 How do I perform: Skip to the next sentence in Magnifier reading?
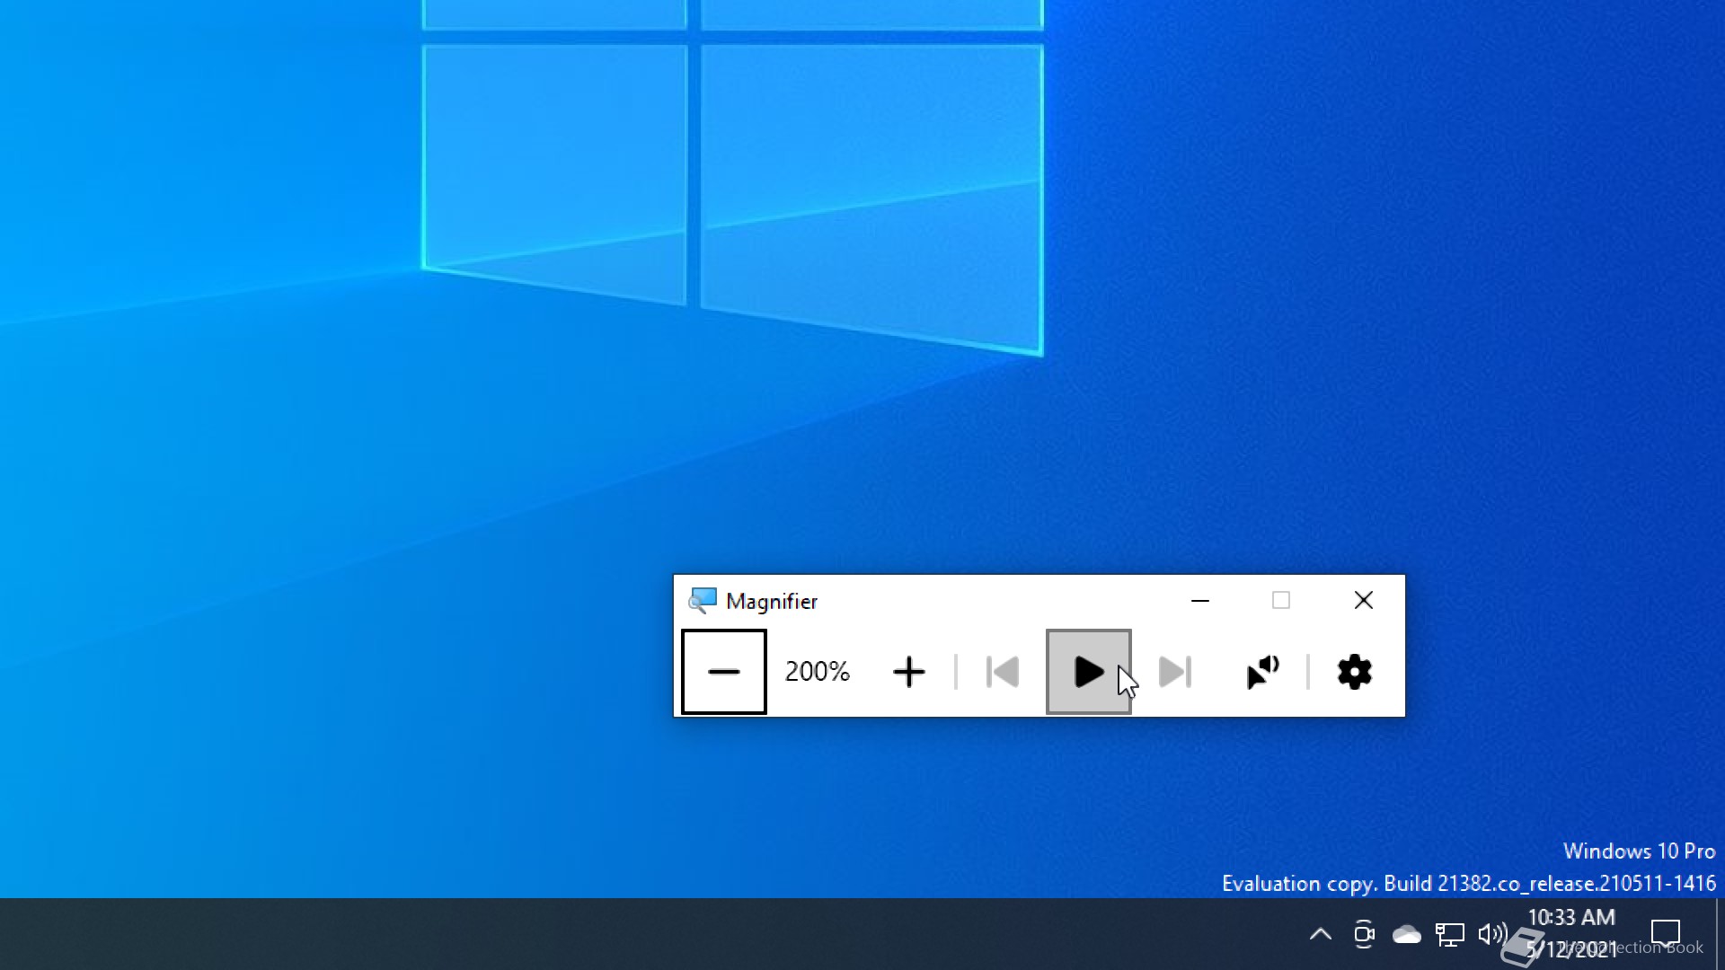(1174, 672)
